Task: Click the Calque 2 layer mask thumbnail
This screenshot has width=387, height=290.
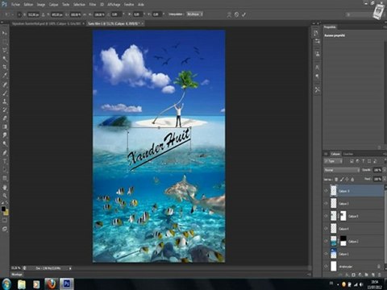Action: (343, 241)
